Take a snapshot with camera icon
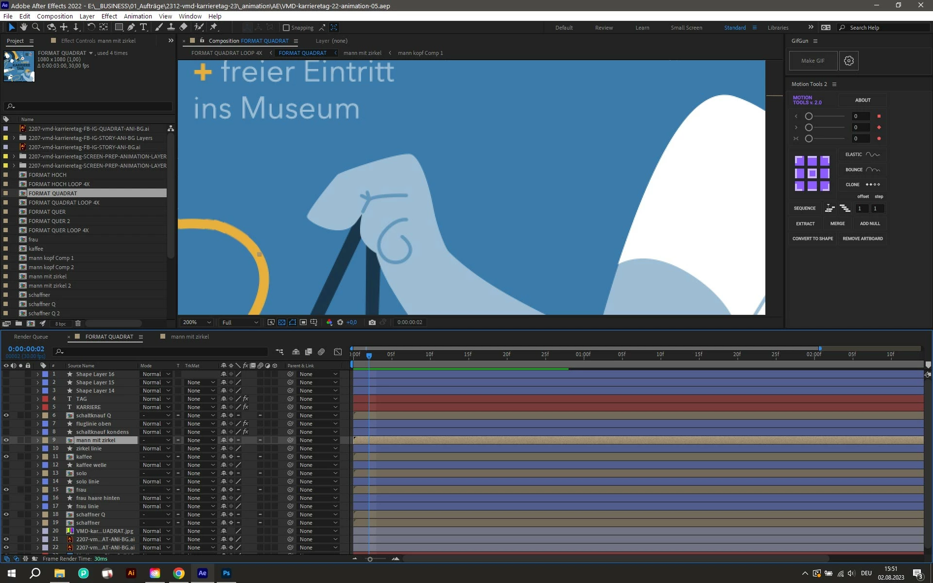The height and width of the screenshot is (583, 933). click(x=372, y=322)
